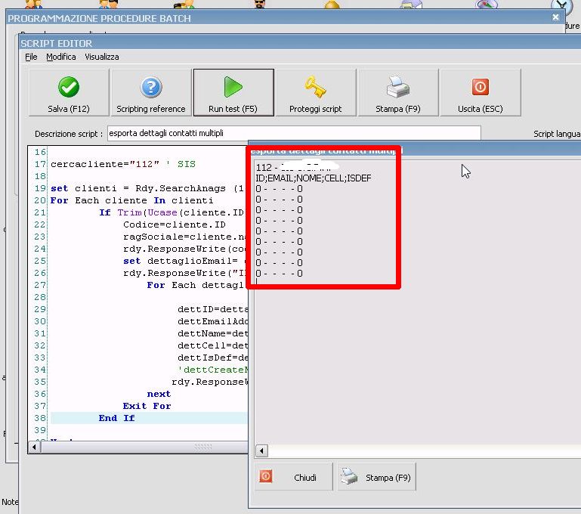
Task: Click the green checkmark Salva icon
Action: [x=69, y=87]
